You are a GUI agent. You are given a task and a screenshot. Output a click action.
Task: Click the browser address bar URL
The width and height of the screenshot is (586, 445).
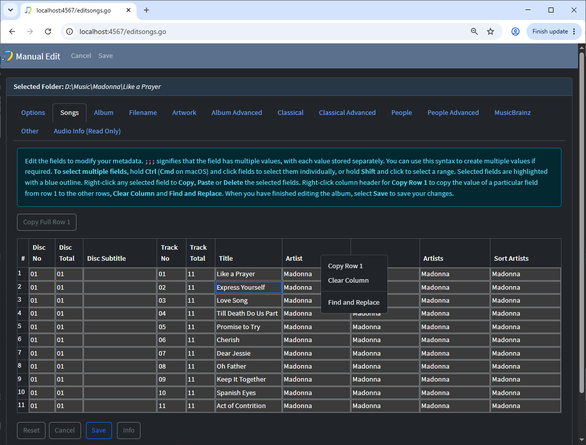(x=122, y=32)
